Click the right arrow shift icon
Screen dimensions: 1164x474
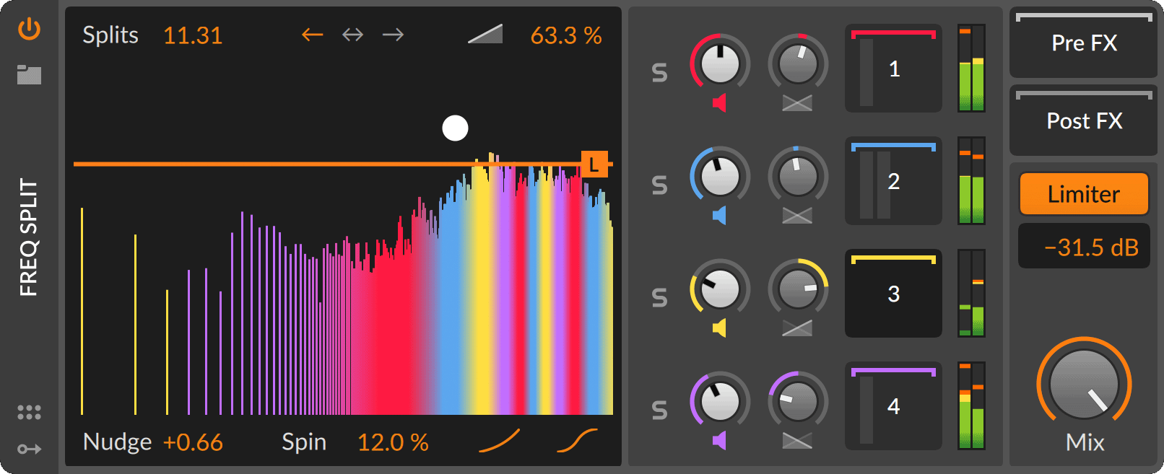pyautogui.click(x=393, y=35)
